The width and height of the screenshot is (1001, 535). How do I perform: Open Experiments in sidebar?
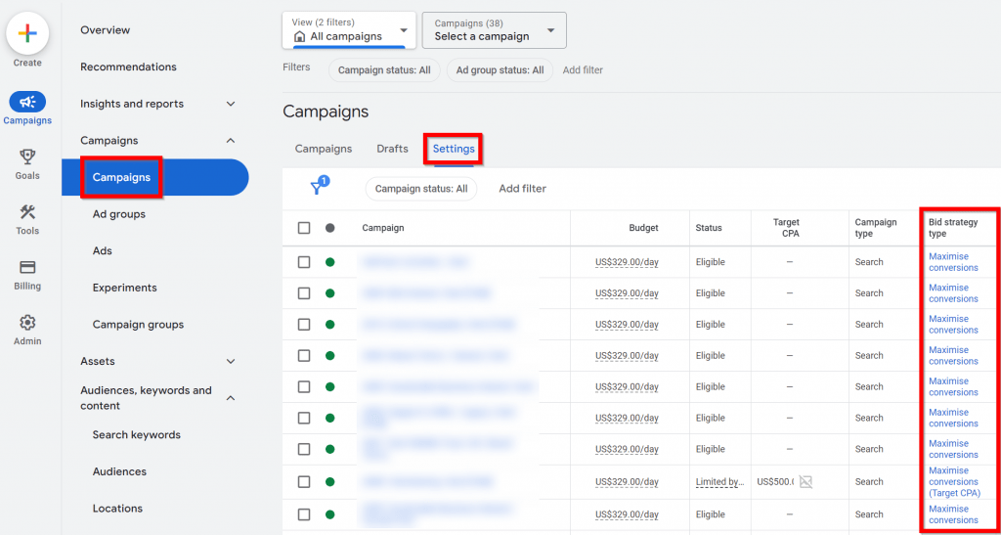point(124,288)
